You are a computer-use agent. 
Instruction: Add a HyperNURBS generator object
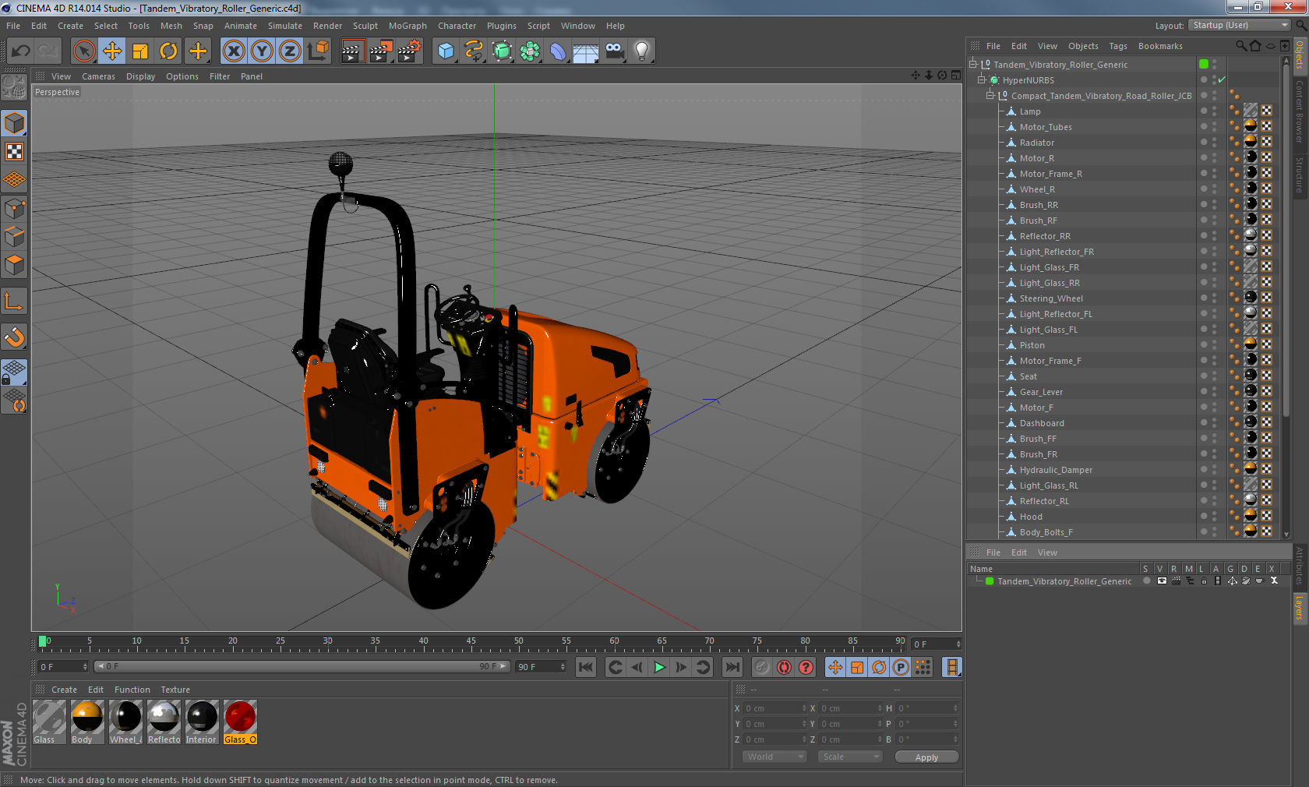pos(502,51)
